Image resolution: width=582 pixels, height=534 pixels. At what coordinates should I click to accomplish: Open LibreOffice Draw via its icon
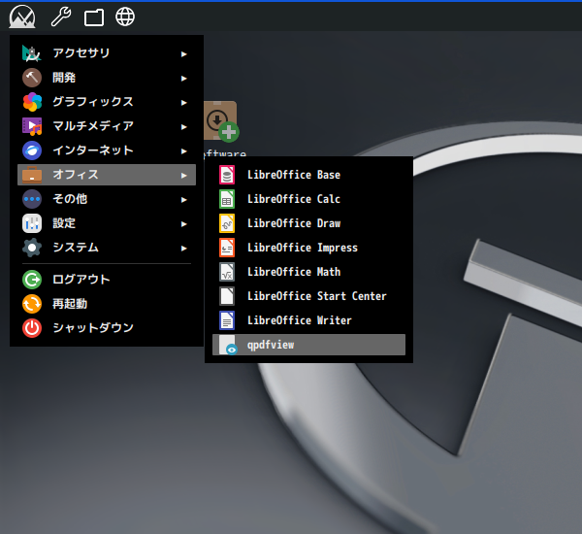(x=227, y=223)
